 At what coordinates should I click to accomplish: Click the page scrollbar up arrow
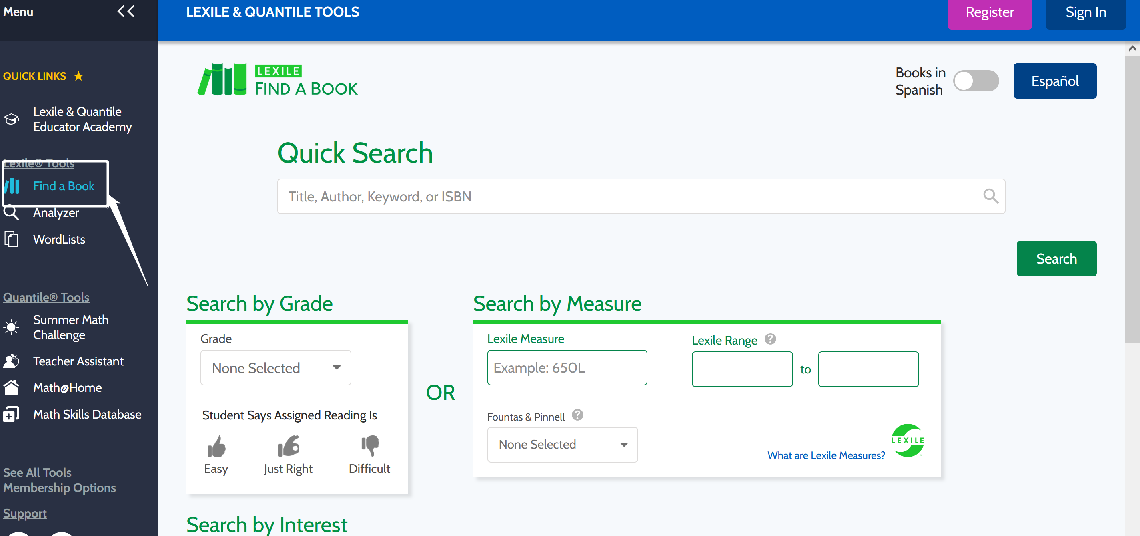click(x=1132, y=48)
